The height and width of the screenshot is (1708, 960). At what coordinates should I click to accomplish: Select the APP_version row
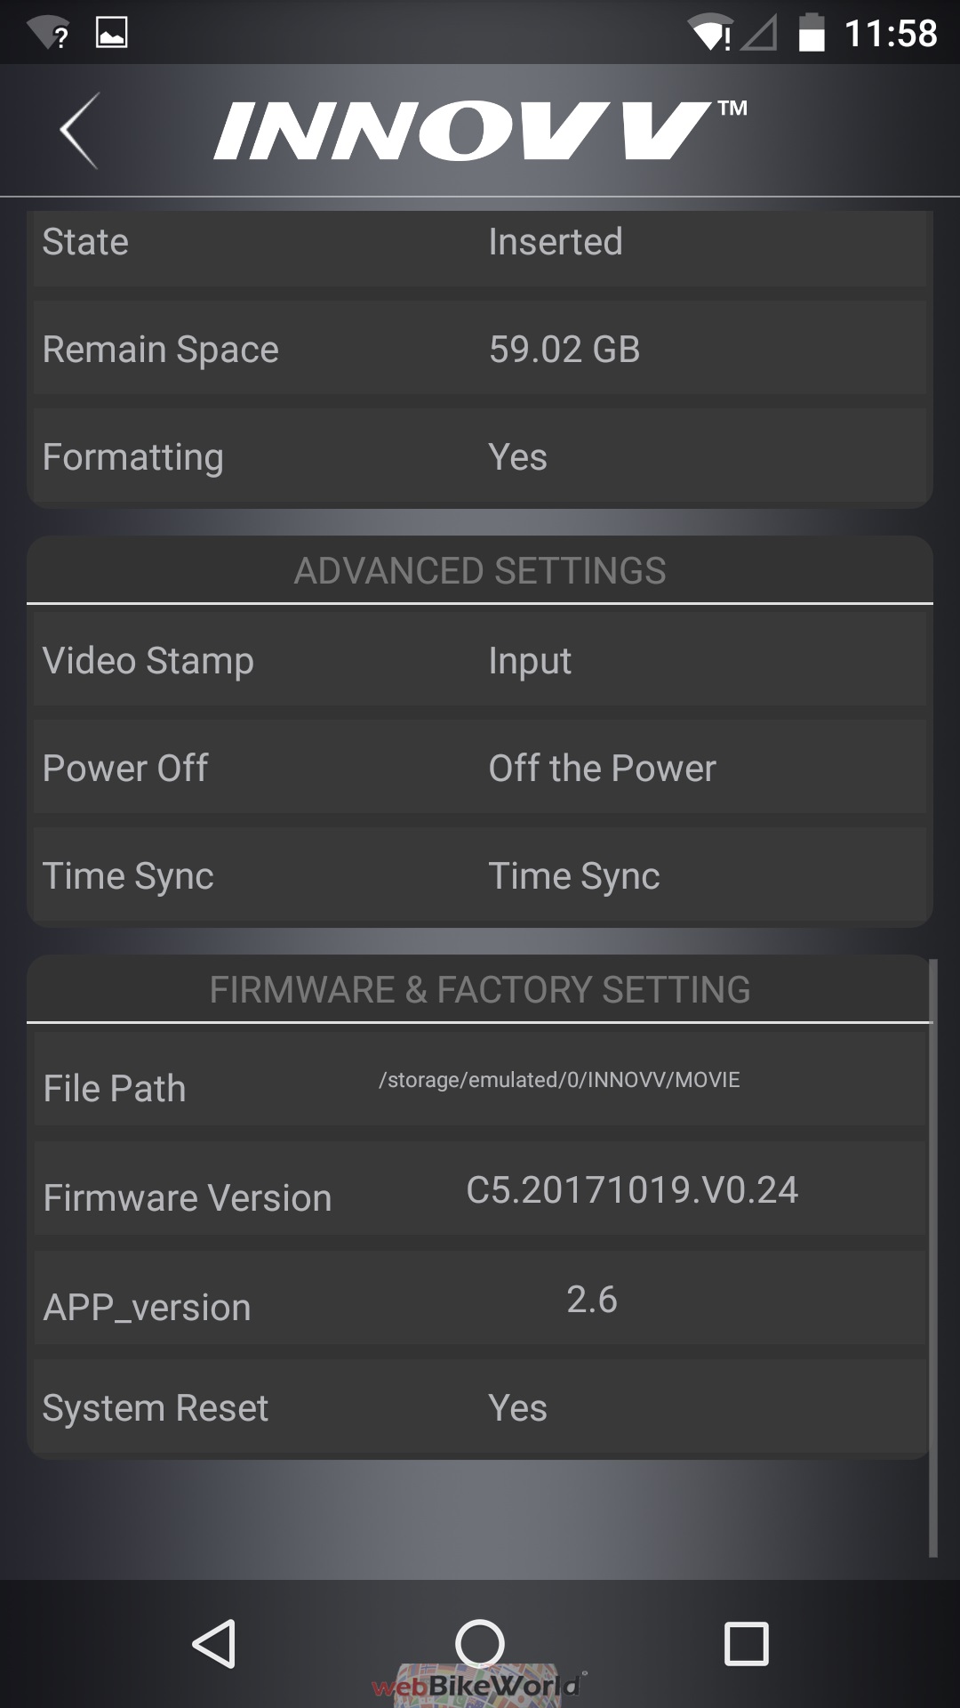coord(480,1301)
